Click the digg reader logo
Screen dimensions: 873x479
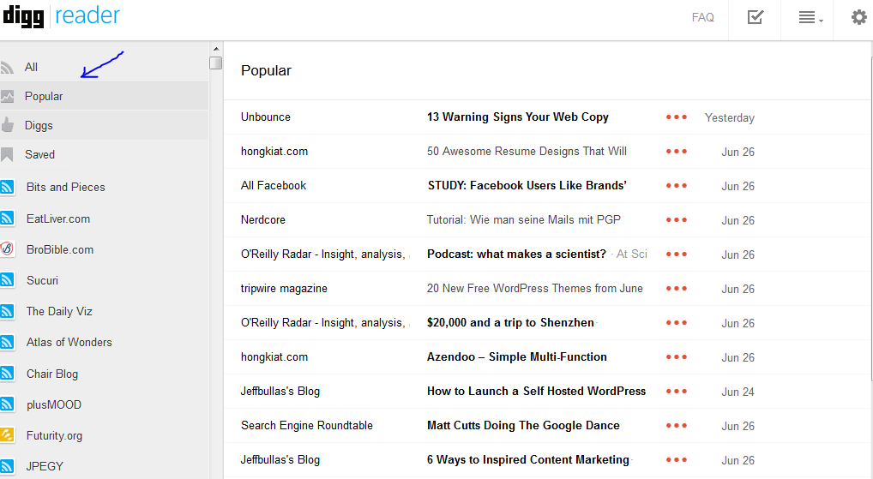tap(61, 16)
